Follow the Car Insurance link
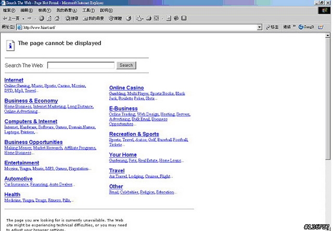The width and height of the screenshot is (333, 231). coord(16,185)
